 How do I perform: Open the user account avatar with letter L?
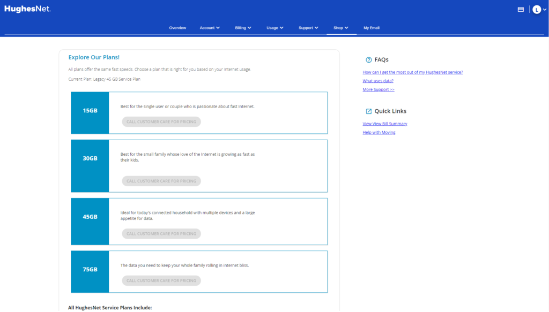536,9
